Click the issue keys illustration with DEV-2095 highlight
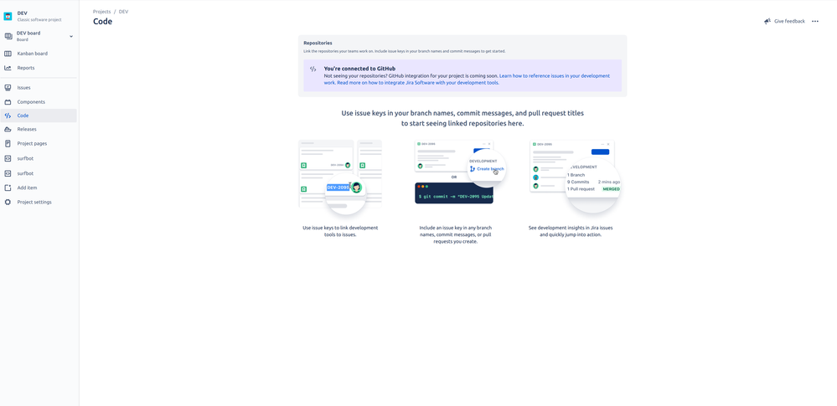 tap(340, 177)
